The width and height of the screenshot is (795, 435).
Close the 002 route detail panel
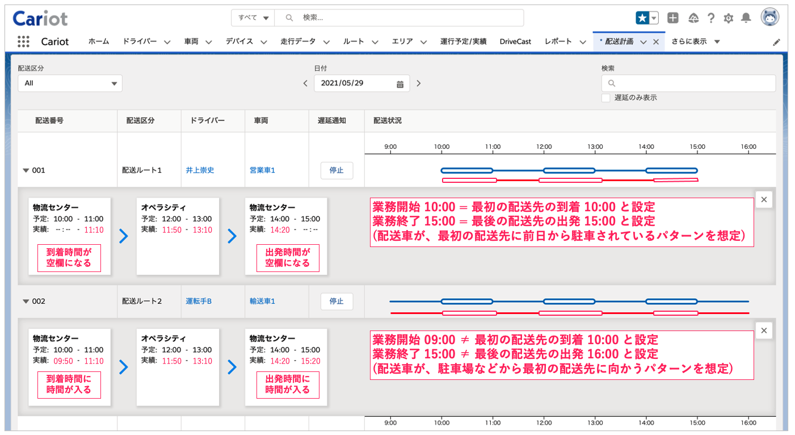click(764, 331)
